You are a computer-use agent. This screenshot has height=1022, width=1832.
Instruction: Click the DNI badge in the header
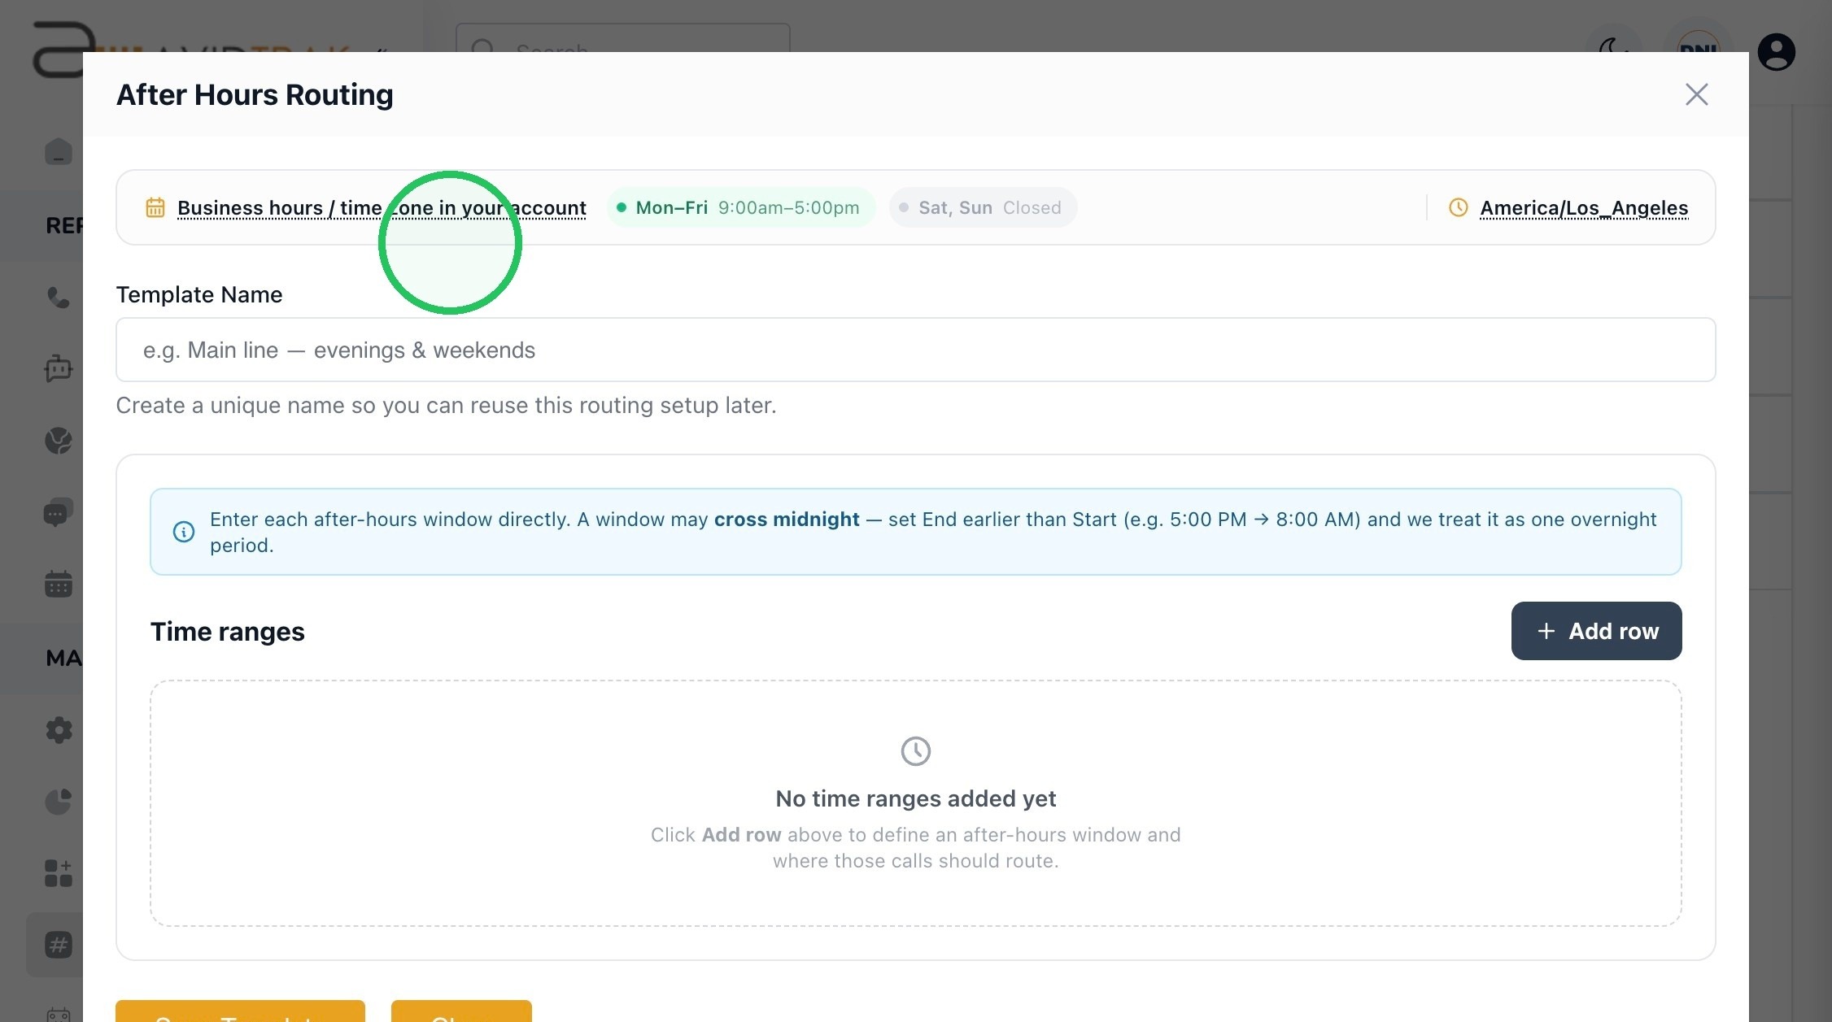coord(1699,41)
